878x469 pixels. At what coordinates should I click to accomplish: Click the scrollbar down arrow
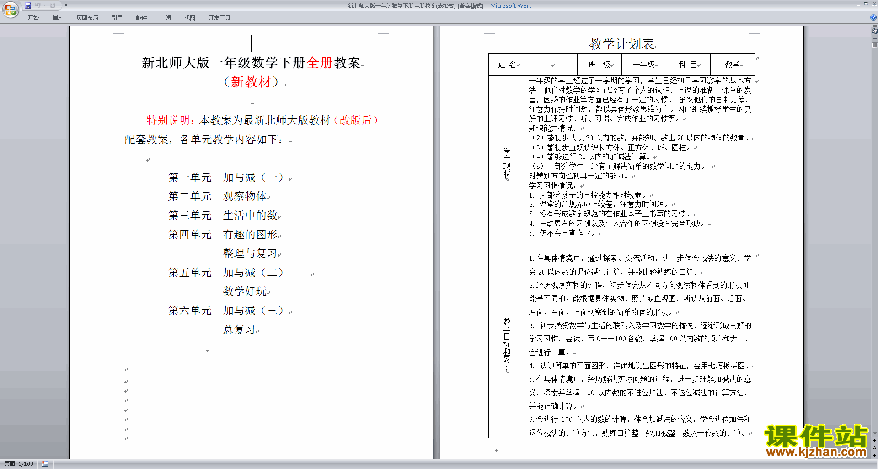click(874, 433)
